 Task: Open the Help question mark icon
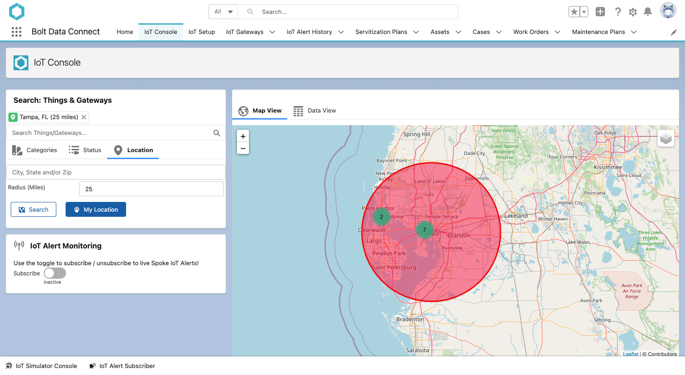(618, 12)
